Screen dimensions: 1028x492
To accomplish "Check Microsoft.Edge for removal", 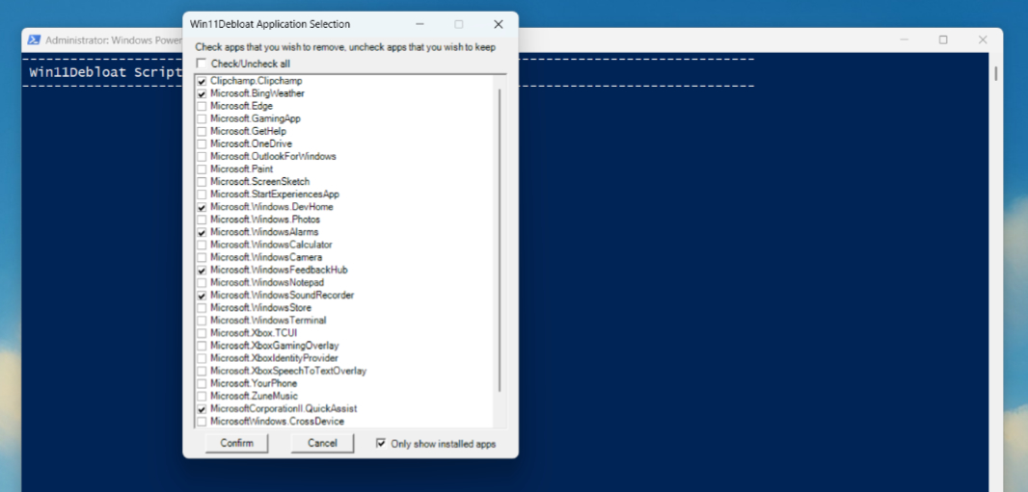I will click(202, 107).
